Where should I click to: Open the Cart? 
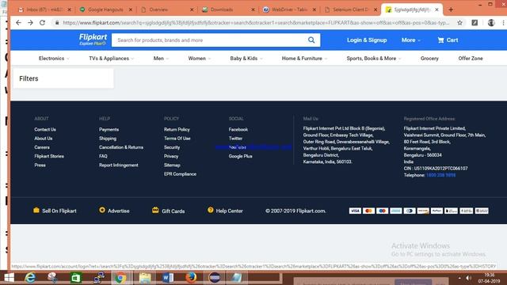[448, 40]
